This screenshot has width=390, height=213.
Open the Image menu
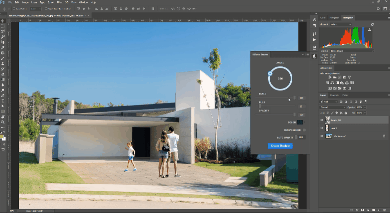[25, 2]
